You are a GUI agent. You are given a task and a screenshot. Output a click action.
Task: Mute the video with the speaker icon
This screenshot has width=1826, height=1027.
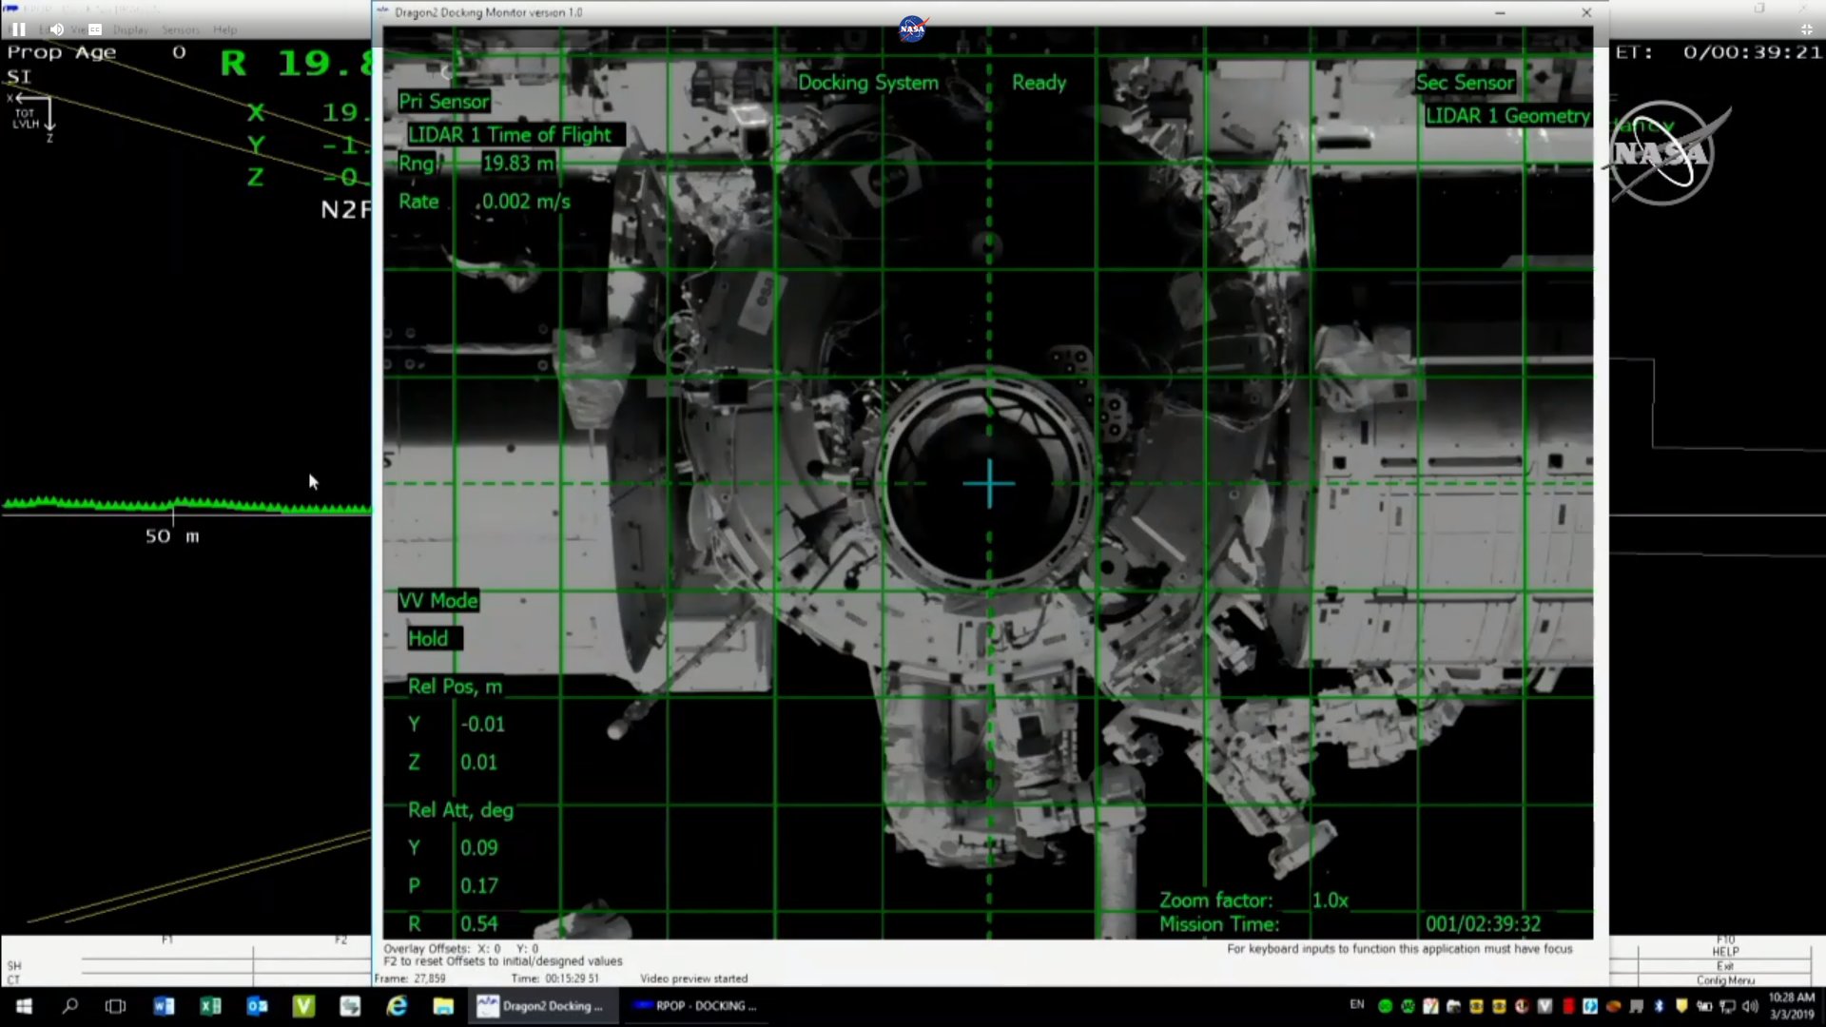[x=57, y=29]
